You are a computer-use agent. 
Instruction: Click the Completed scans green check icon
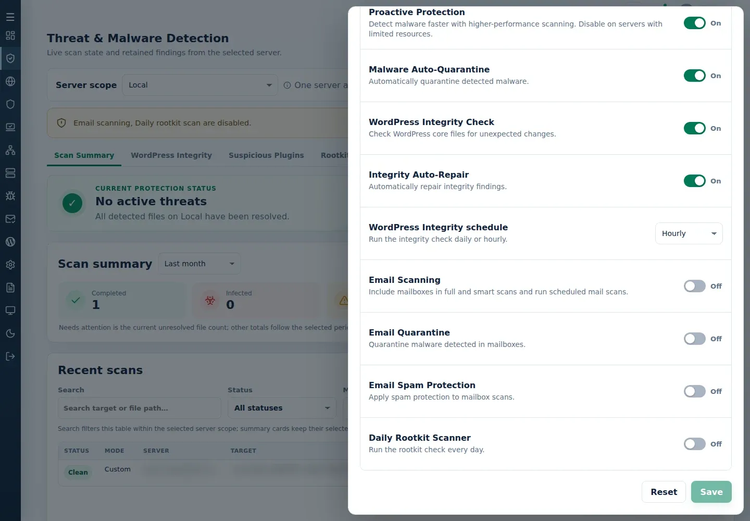(x=76, y=300)
